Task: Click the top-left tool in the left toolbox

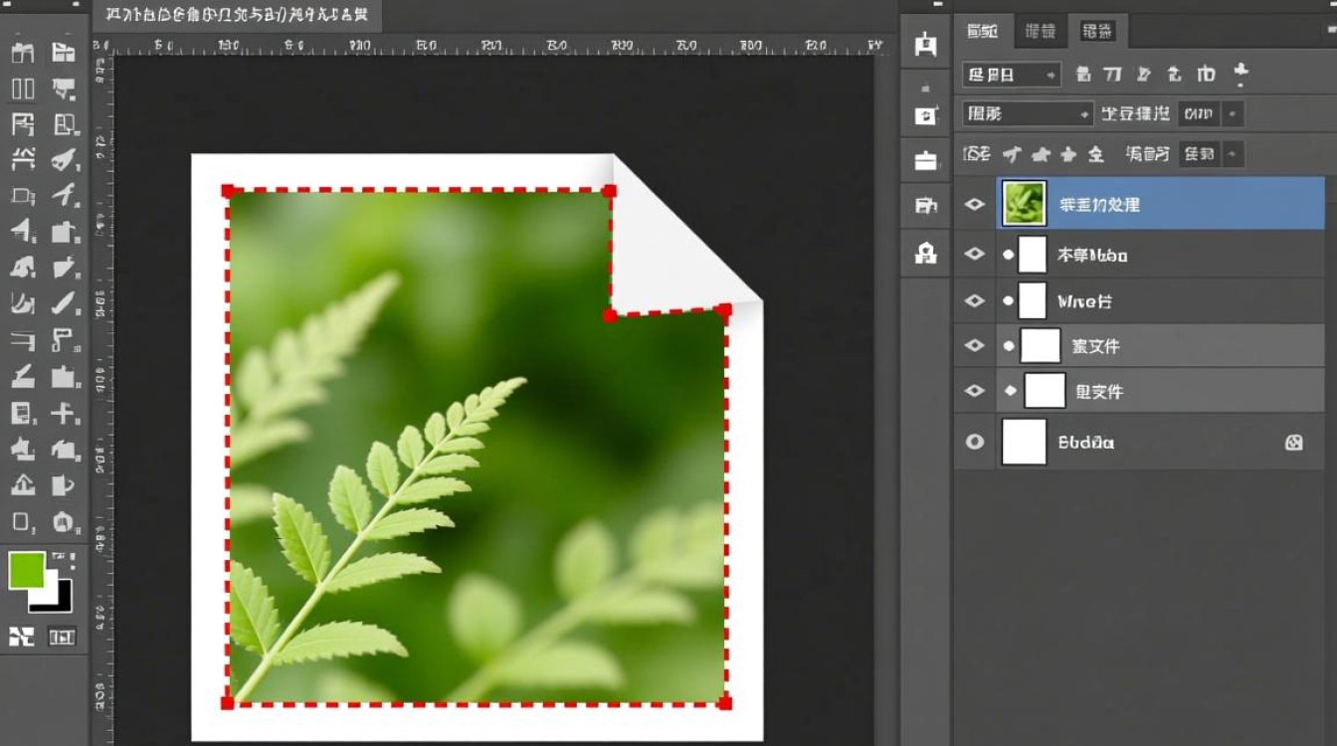Action: click(22, 53)
